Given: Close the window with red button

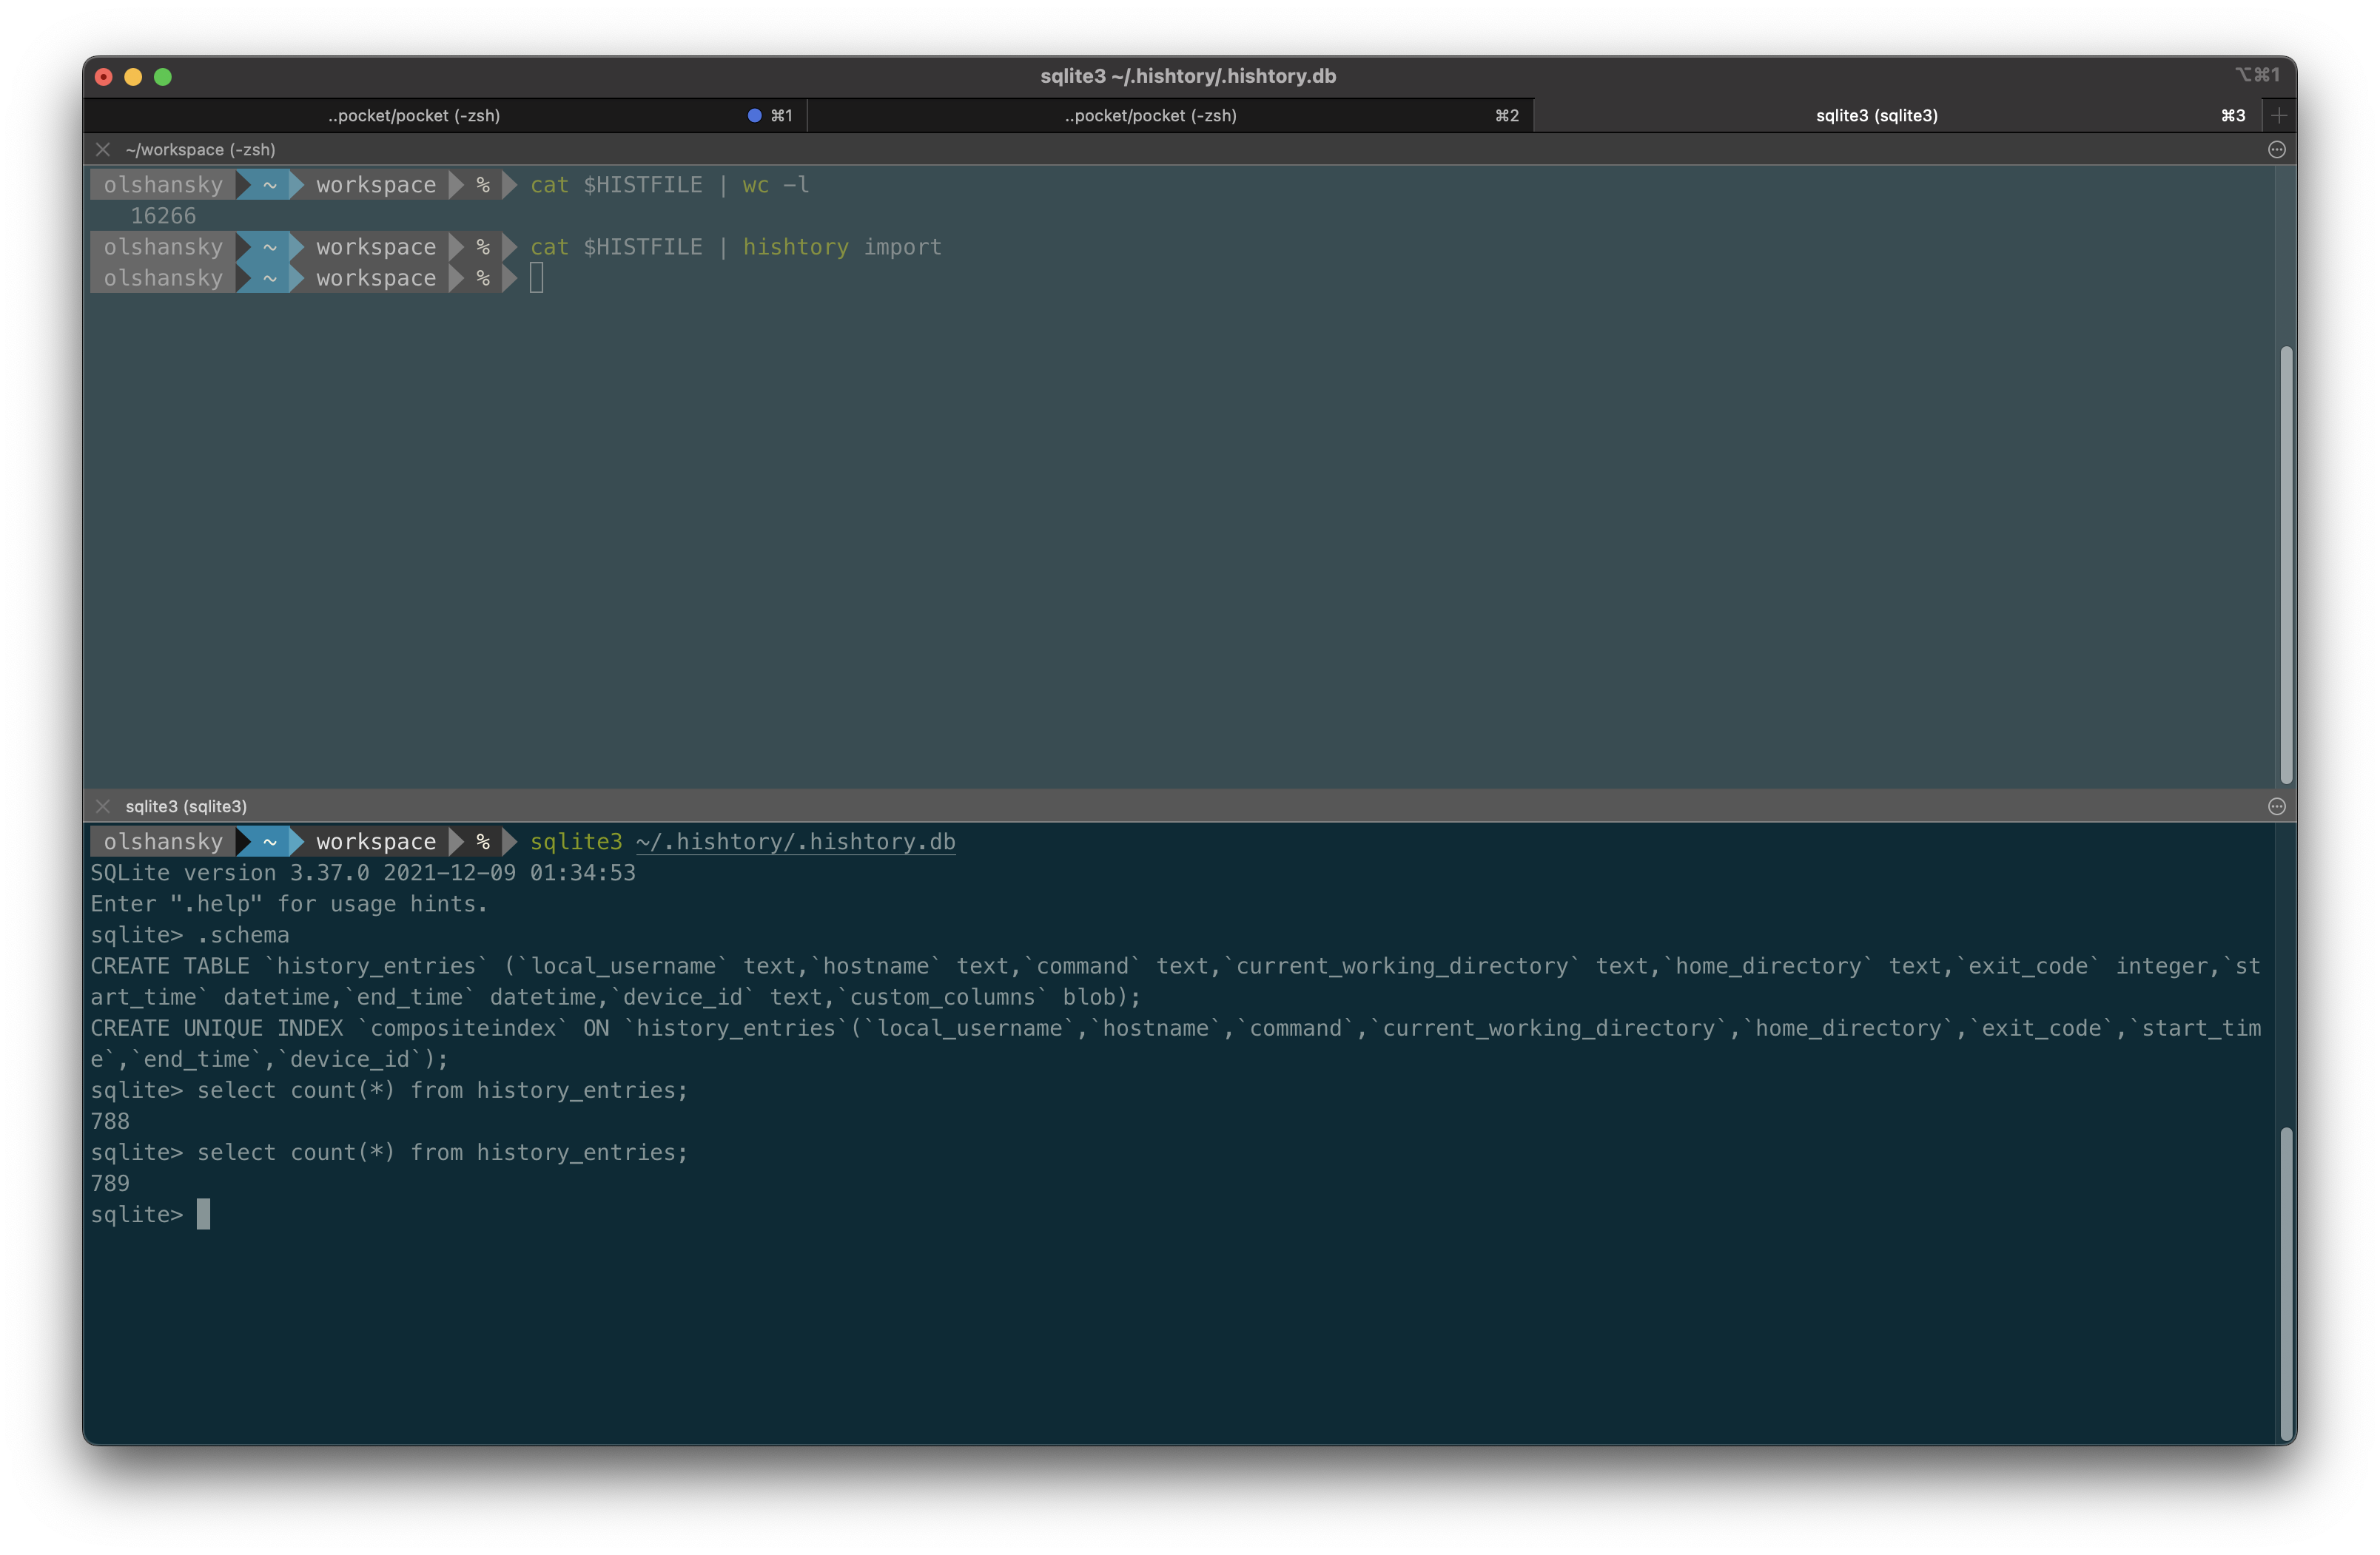Looking at the screenshot, I should (x=104, y=77).
